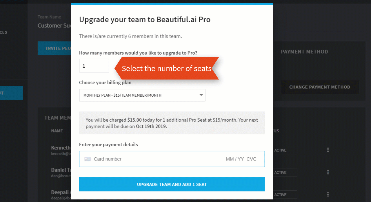Click the Customer Success team name field
The width and height of the screenshot is (371, 202).
(x=54, y=26)
